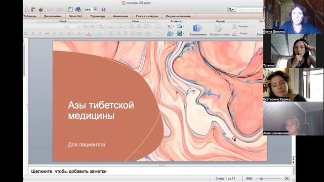Click the Undo arrow icon
The width and height of the screenshot is (324, 182).
click(50, 10)
